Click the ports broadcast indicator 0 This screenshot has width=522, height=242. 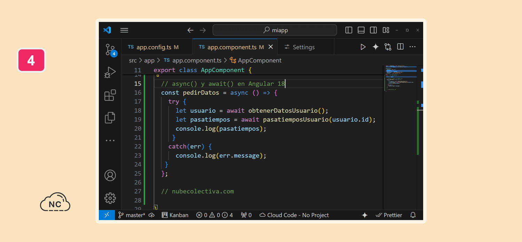pyautogui.click(x=246, y=215)
